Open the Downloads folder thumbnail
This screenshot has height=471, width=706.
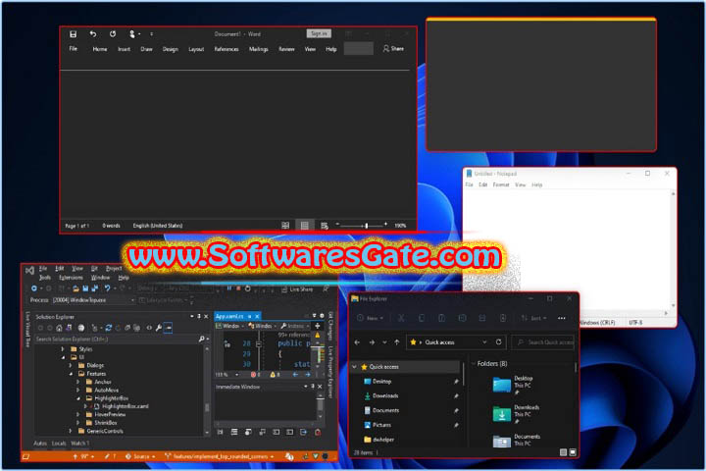pos(502,413)
